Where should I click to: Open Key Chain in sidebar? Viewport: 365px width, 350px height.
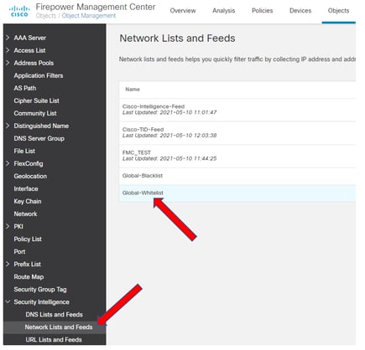[28, 201]
